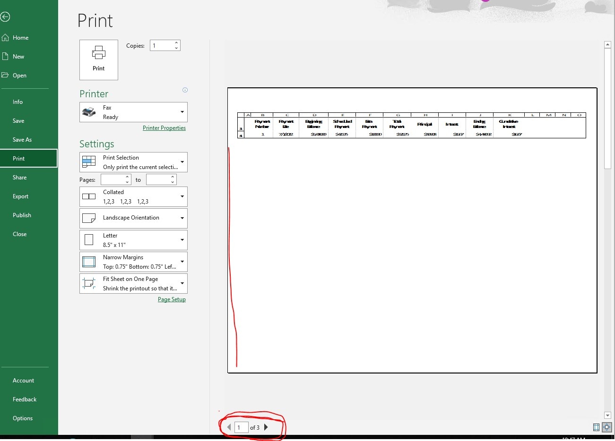The width and height of the screenshot is (615, 441).
Task: Select the Print tab in the sidebar
Action: pyautogui.click(x=29, y=159)
